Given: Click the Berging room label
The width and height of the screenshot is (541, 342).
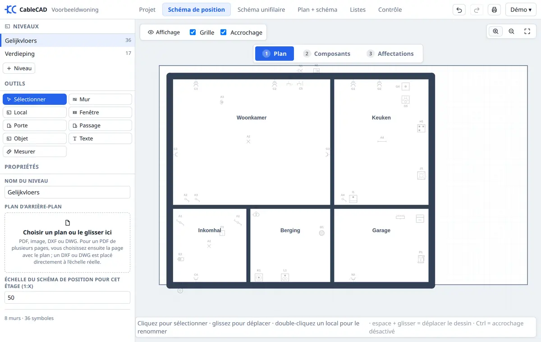Looking at the screenshot, I should (x=290, y=230).
